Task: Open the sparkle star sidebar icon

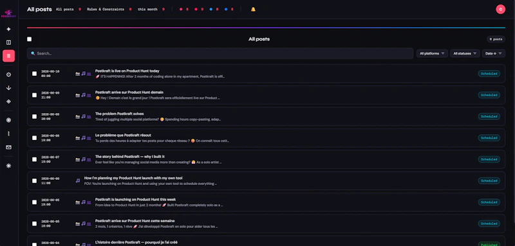Action: [x=8, y=29]
